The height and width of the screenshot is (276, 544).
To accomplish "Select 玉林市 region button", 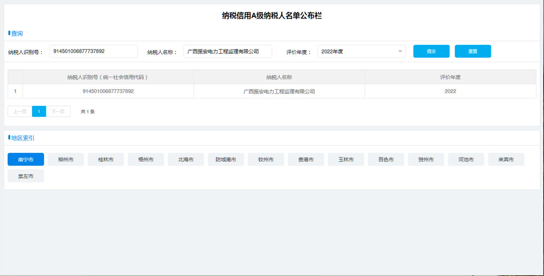I will click(346, 159).
